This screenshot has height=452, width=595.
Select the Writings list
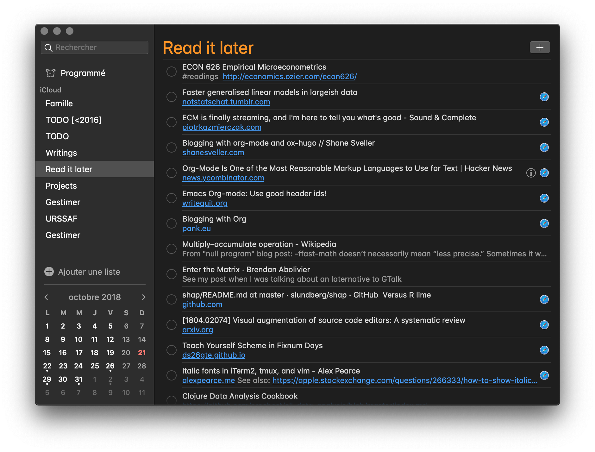pyautogui.click(x=61, y=153)
